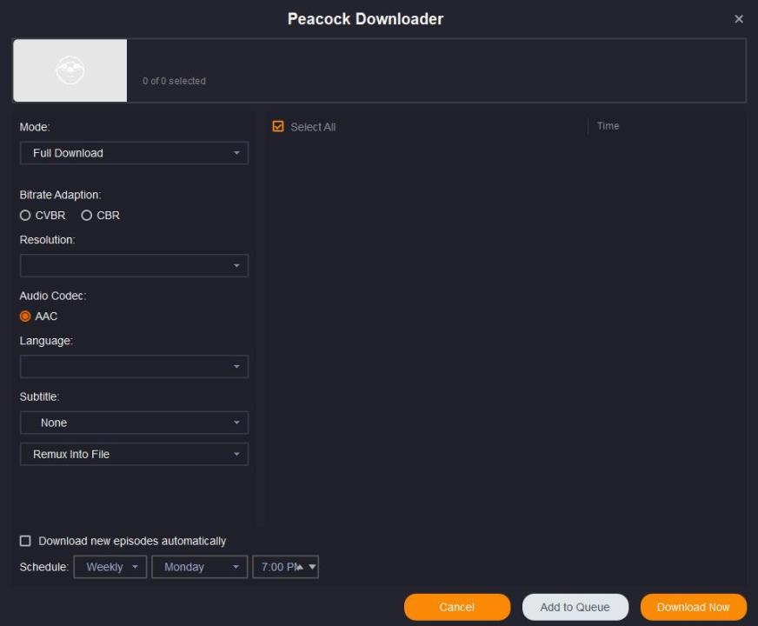Open the Remux Into File dropdown

coord(134,454)
